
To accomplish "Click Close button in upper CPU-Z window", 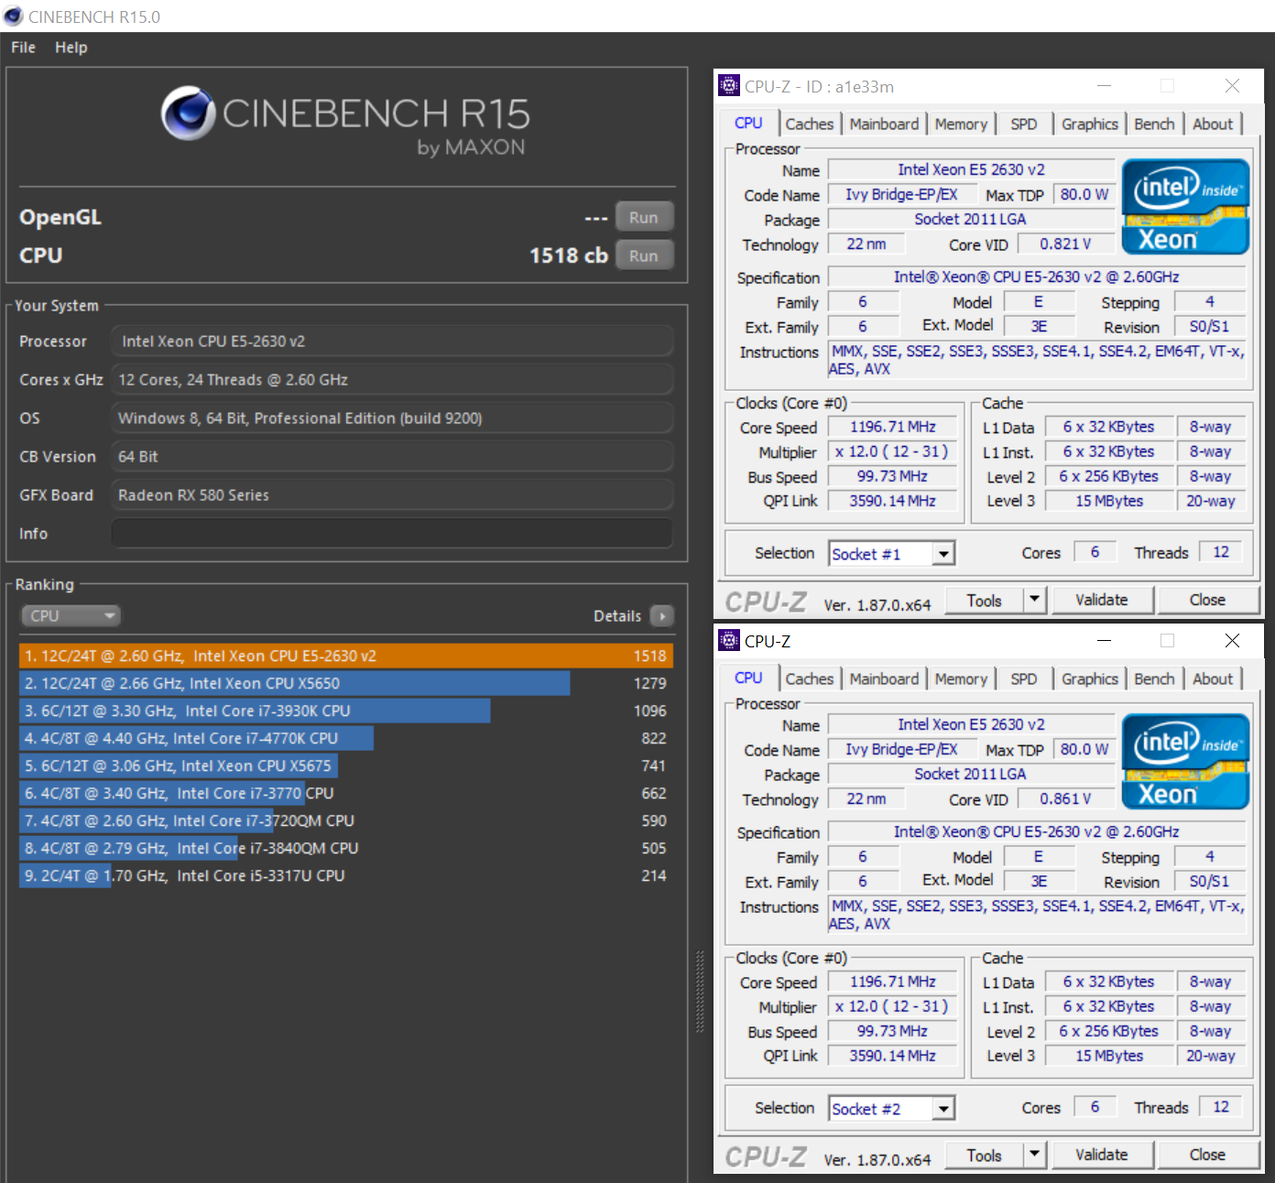I will pyautogui.click(x=1207, y=600).
